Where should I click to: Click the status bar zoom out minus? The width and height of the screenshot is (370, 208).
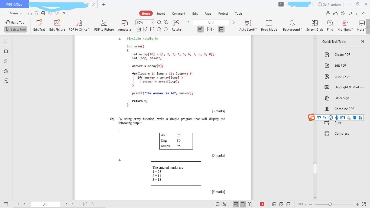point(311,204)
